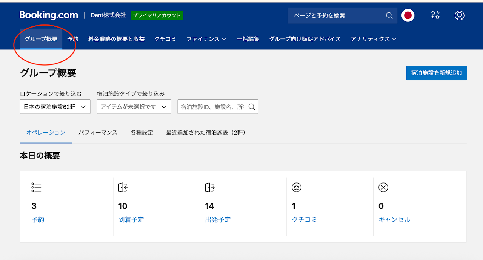Click the reviews star icon
Screen dimensions: 483x260
[x=297, y=187]
